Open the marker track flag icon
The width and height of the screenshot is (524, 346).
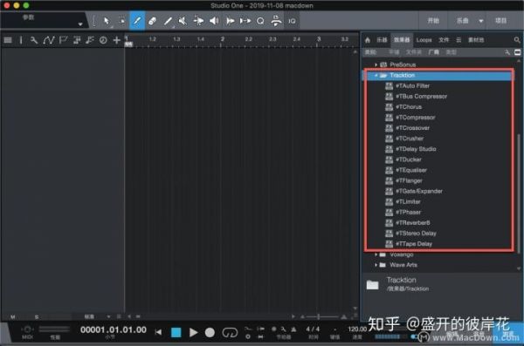[x=63, y=40]
